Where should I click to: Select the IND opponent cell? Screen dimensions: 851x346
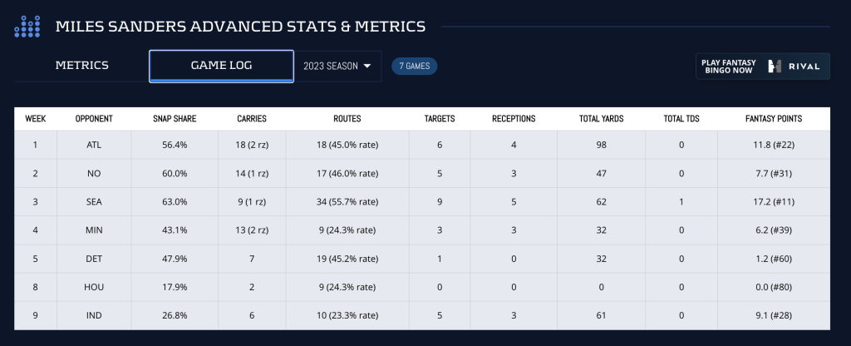point(94,315)
